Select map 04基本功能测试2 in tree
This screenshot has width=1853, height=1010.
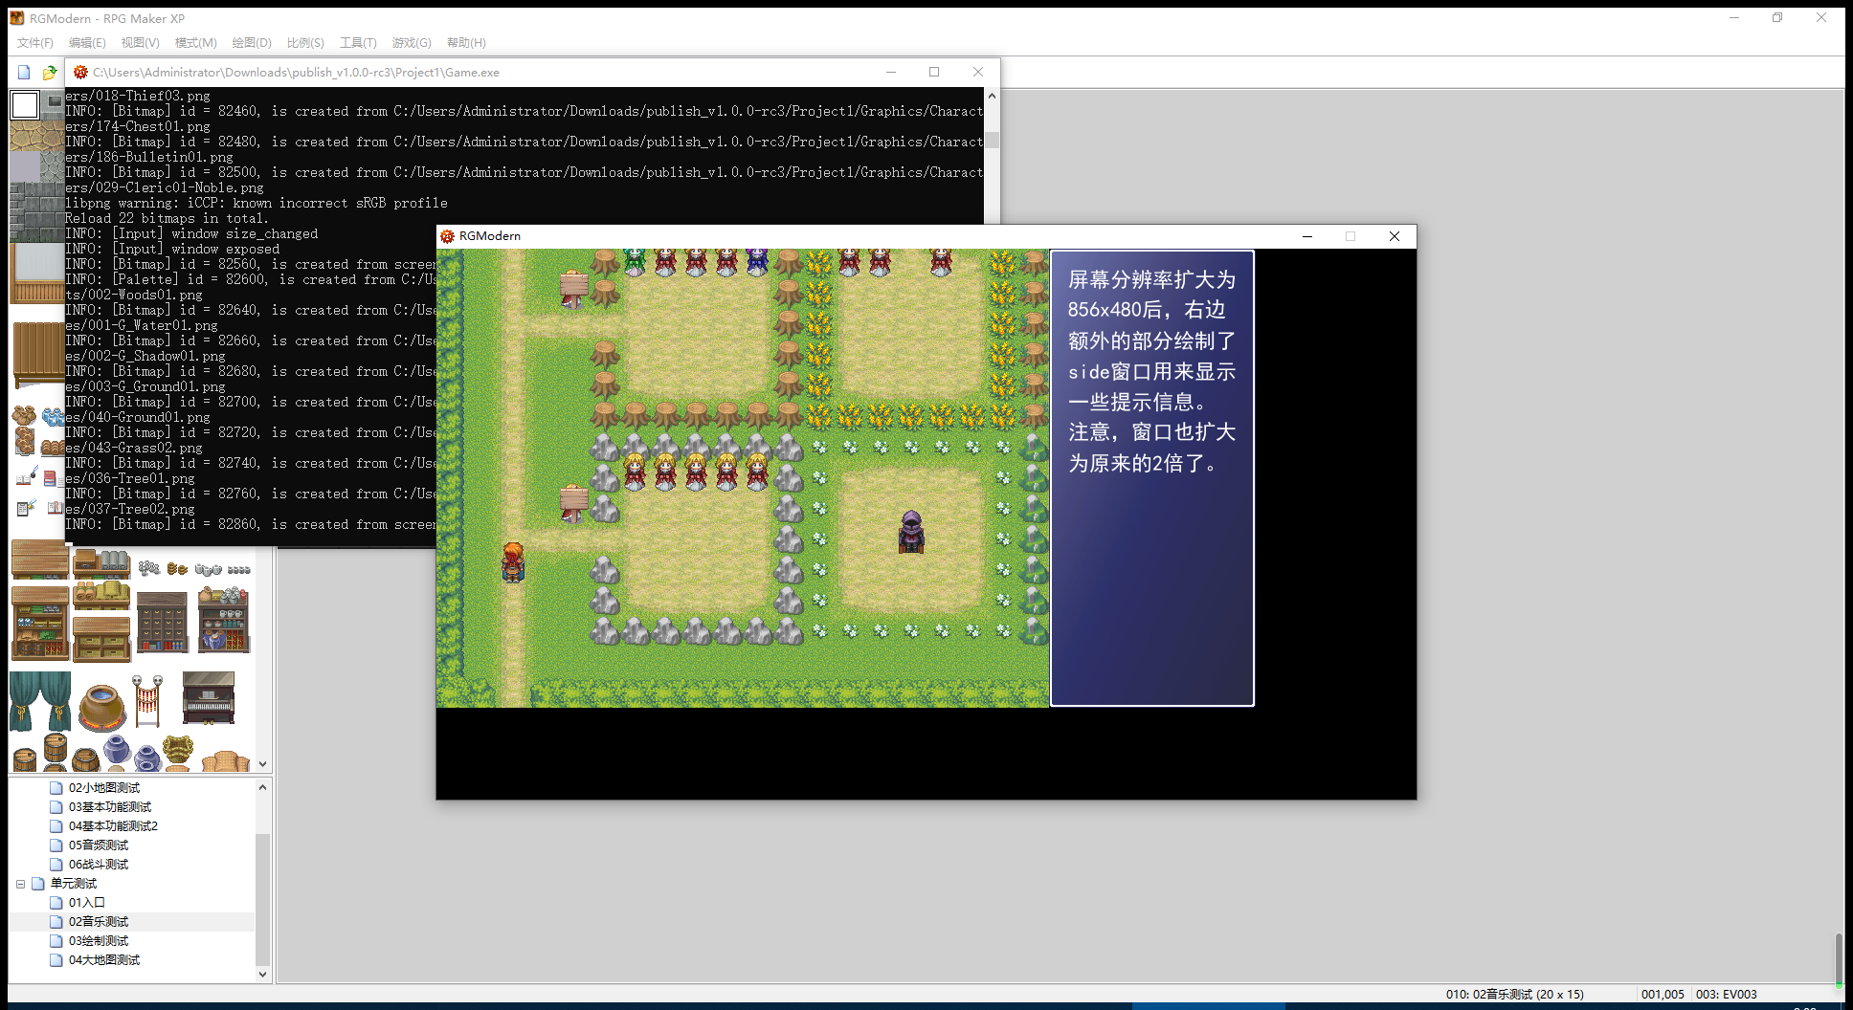point(113,826)
